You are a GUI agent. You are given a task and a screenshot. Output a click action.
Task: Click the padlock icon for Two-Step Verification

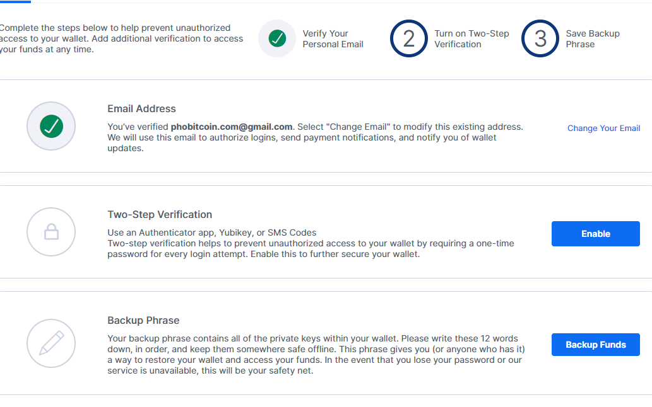pos(51,232)
